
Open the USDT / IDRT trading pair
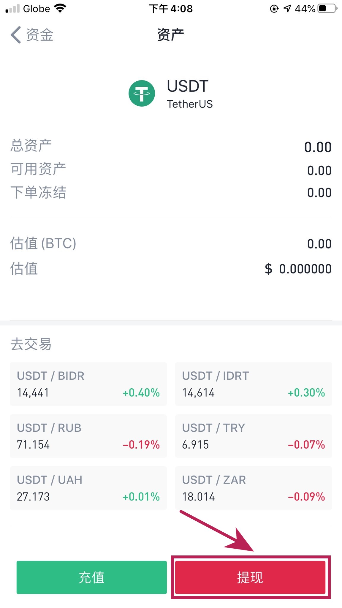[254, 384]
